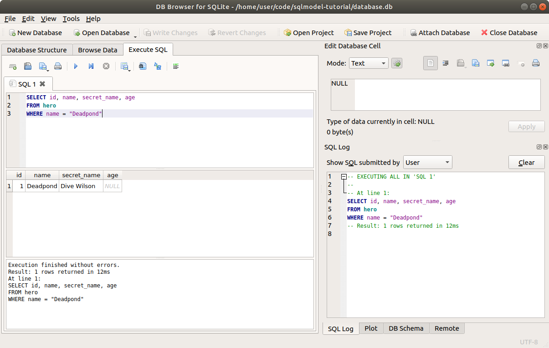Click the Deadpond result row
549x348 pixels.
tap(41, 186)
